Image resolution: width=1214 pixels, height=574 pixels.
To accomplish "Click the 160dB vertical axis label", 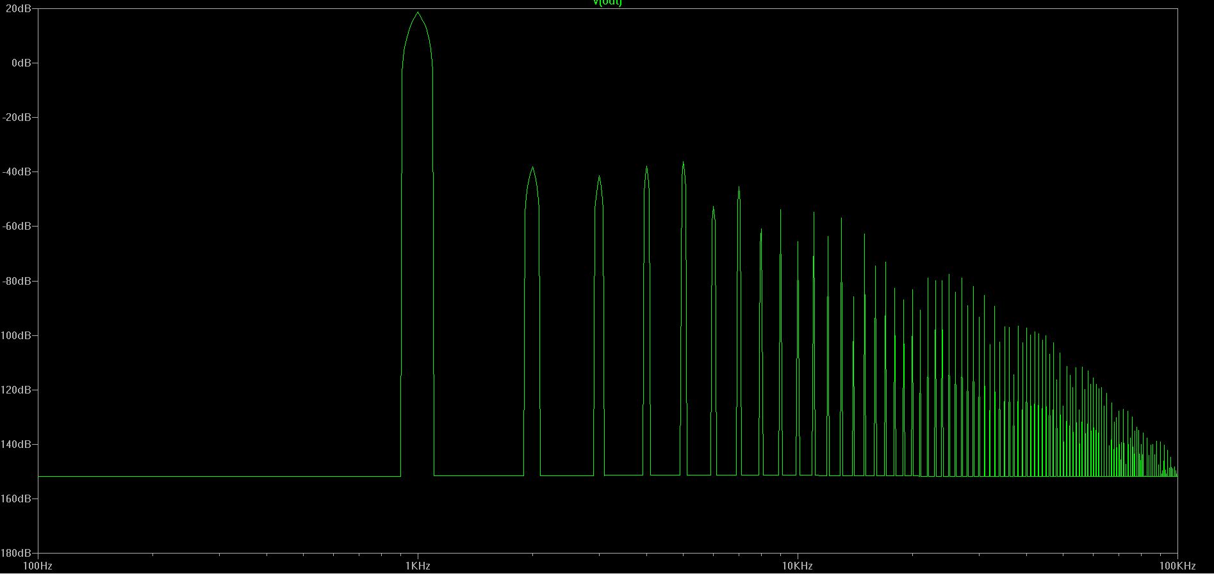I will pos(15,499).
